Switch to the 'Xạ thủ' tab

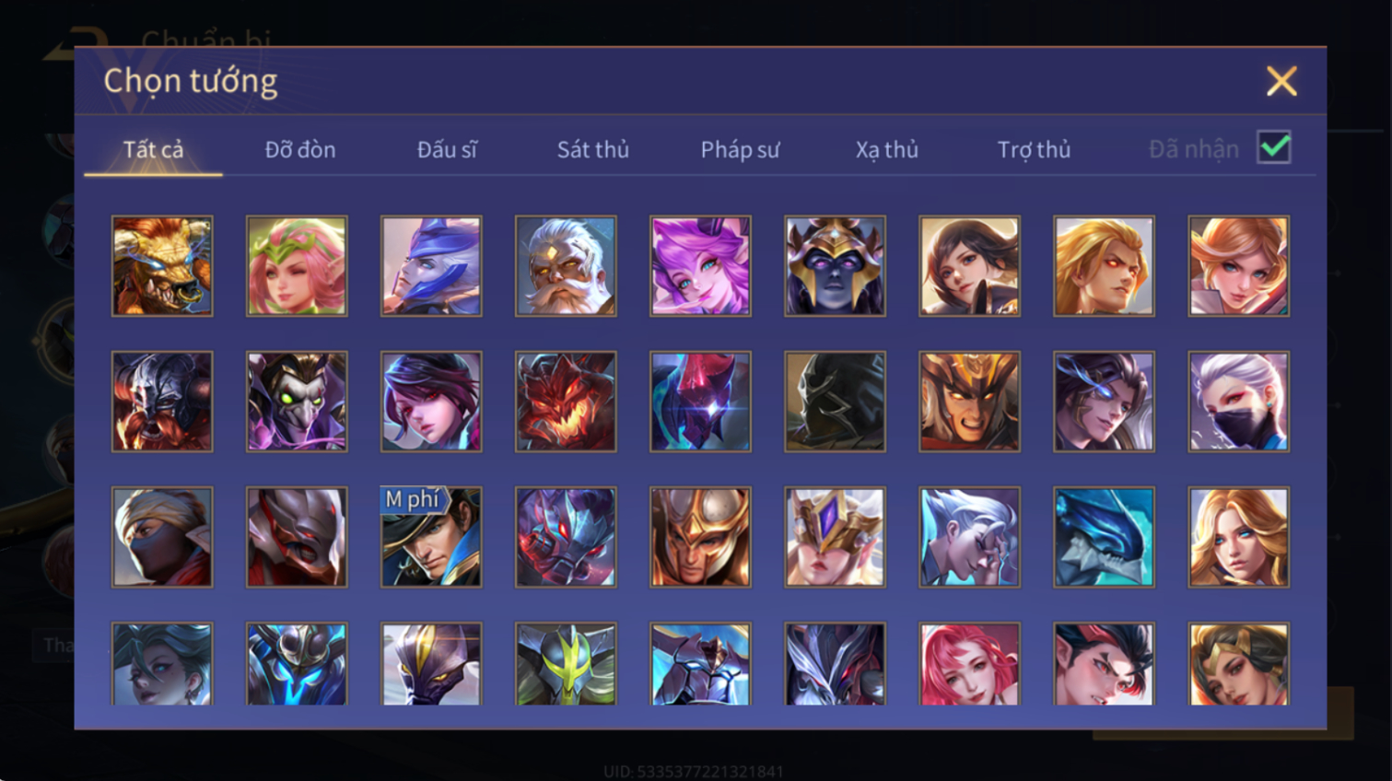point(887,149)
